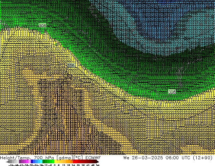Image resolution: width=215 pixels, height=166 pixels.
Task: Click the bright yellow 0 segment of the legend
Action: click(56, 162)
